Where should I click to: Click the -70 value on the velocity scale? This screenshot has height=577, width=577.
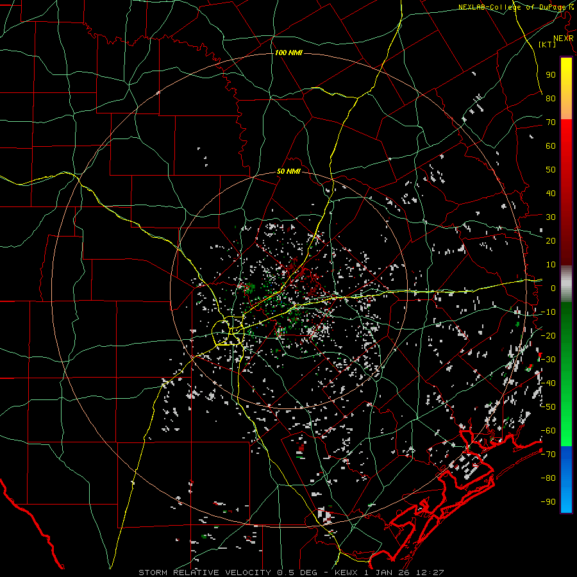[548, 455]
